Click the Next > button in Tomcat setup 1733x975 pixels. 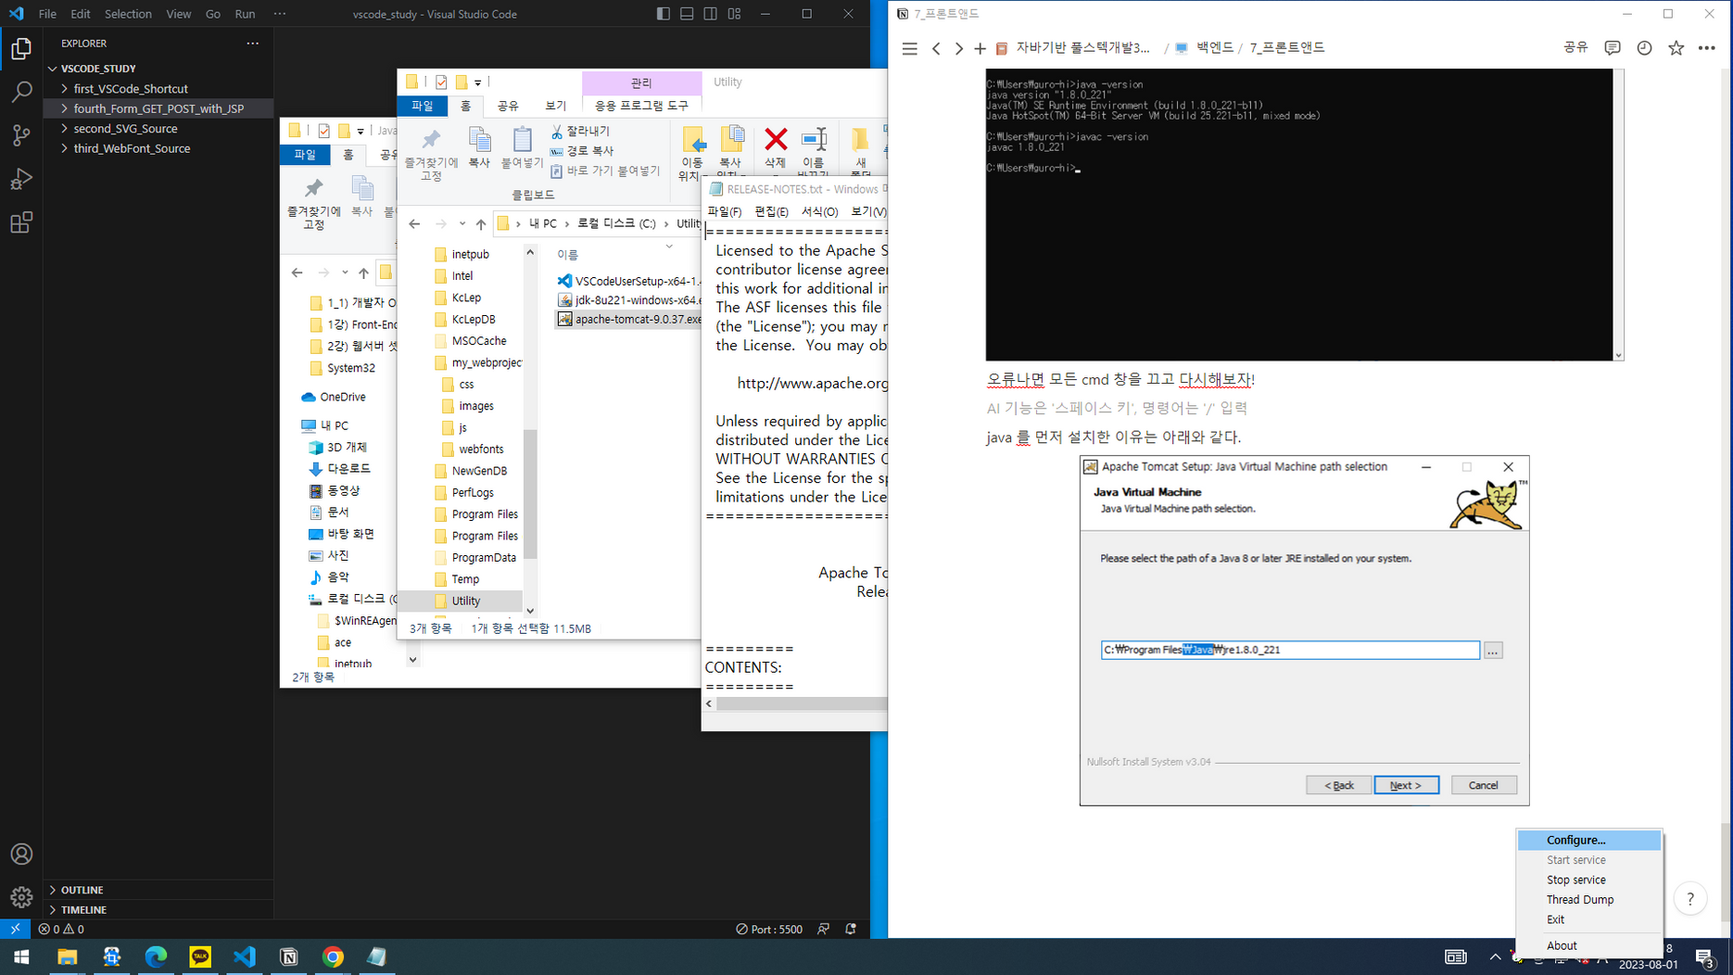(x=1406, y=785)
